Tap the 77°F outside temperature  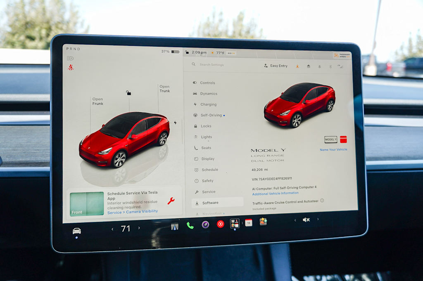pos(220,53)
